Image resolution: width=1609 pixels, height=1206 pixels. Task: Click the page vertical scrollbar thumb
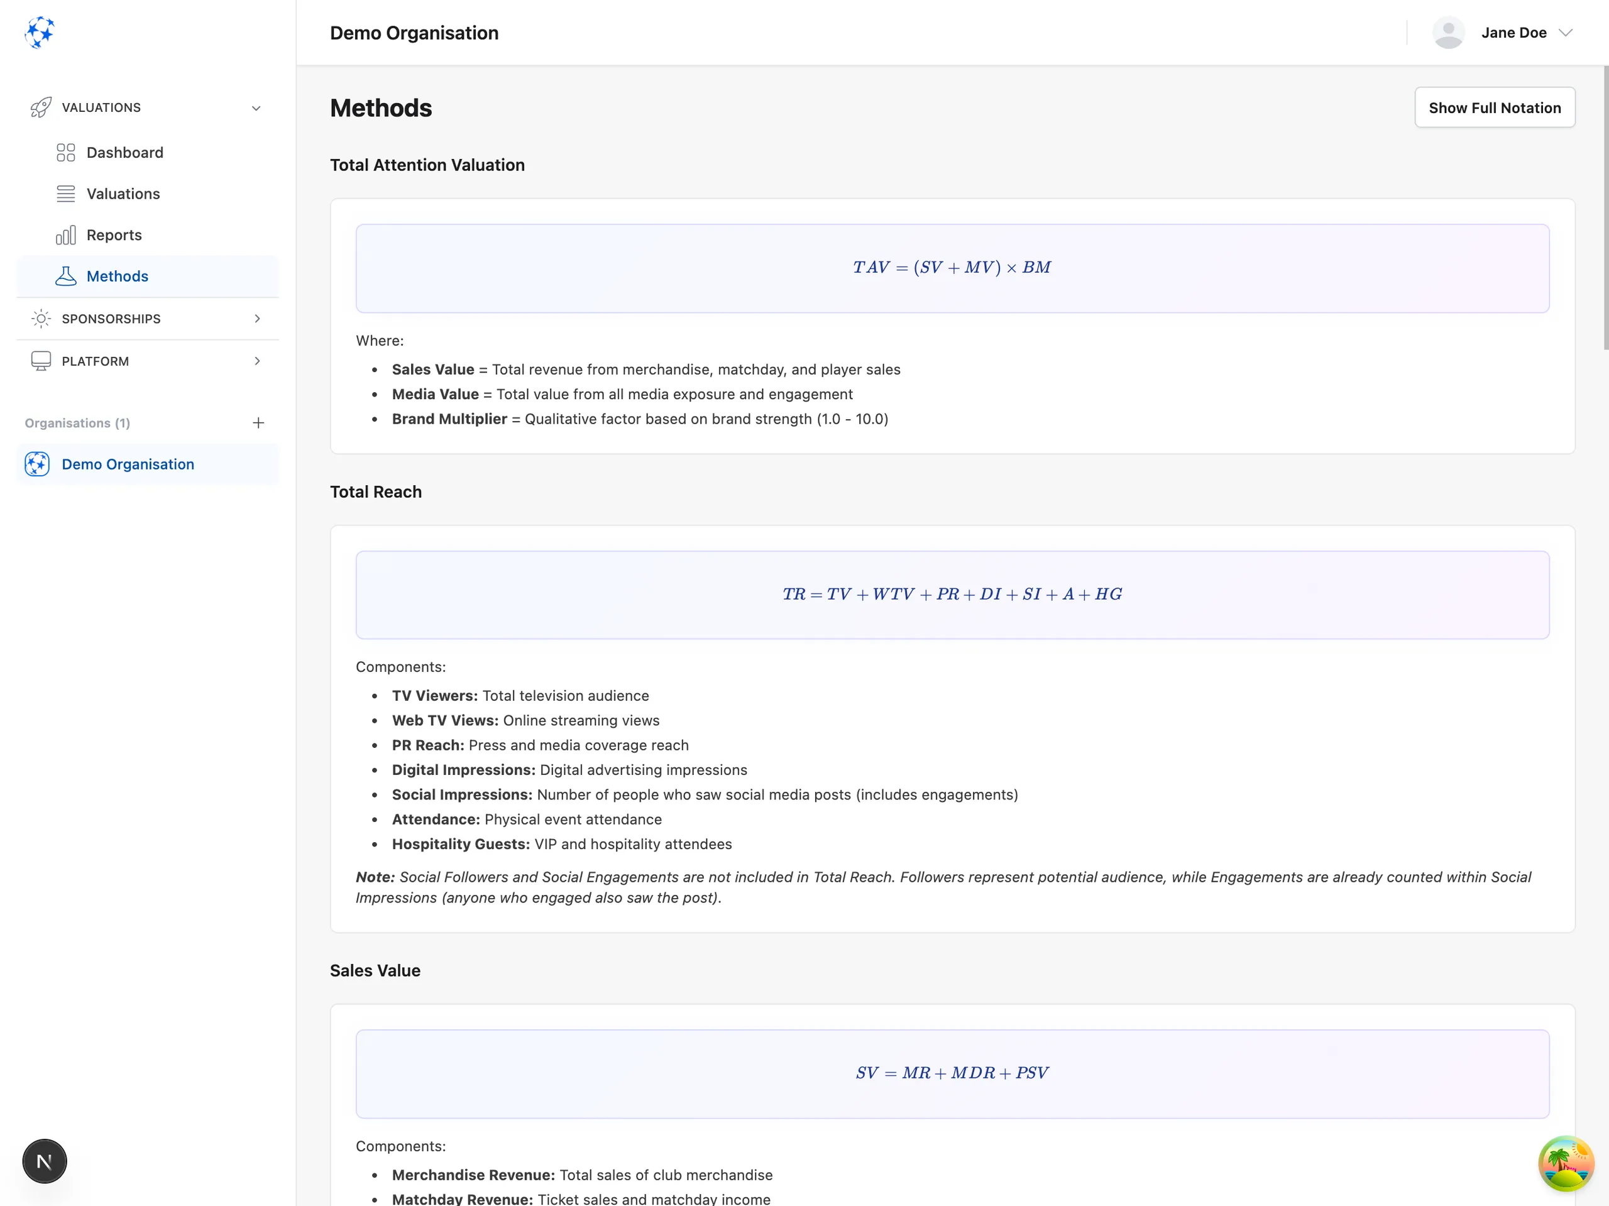coord(1605,207)
